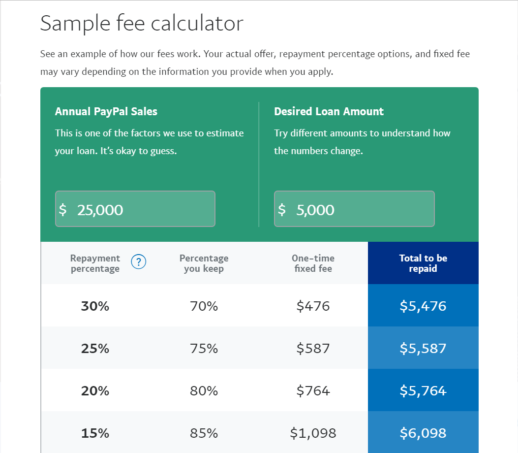Click the $6,098 total to be repaid cell
The height and width of the screenshot is (453, 518).
pos(423,433)
